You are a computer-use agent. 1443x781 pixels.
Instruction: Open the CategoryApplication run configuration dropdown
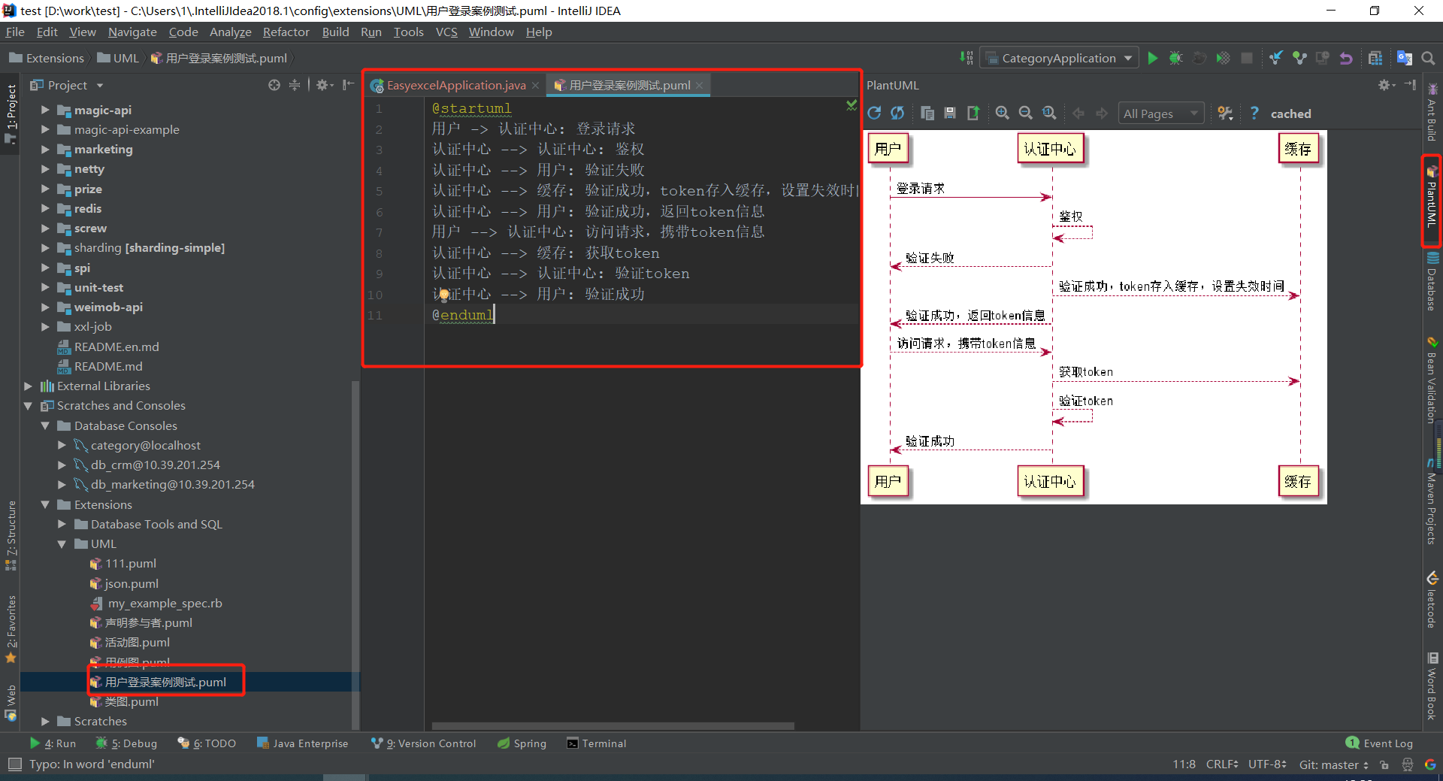pyautogui.click(x=1059, y=57)
